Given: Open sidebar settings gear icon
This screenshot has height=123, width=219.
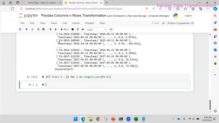Looking at the screenshot, I should 215,111.
